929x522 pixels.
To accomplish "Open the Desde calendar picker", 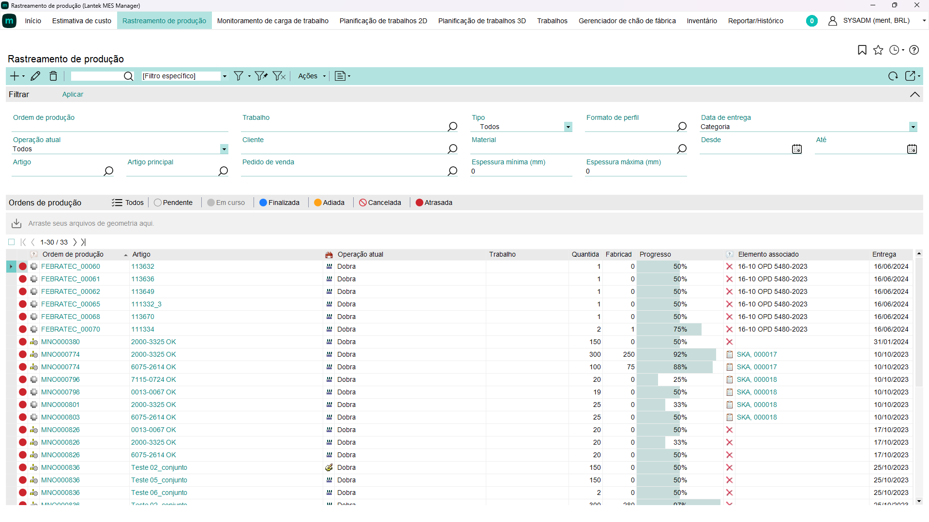I will (x=797, y=149).
